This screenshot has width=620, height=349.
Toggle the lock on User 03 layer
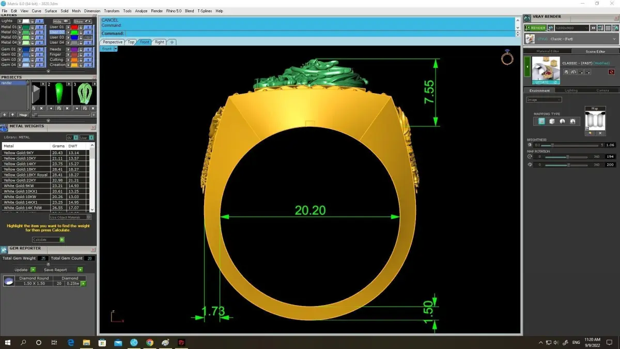tap(81, 38)
